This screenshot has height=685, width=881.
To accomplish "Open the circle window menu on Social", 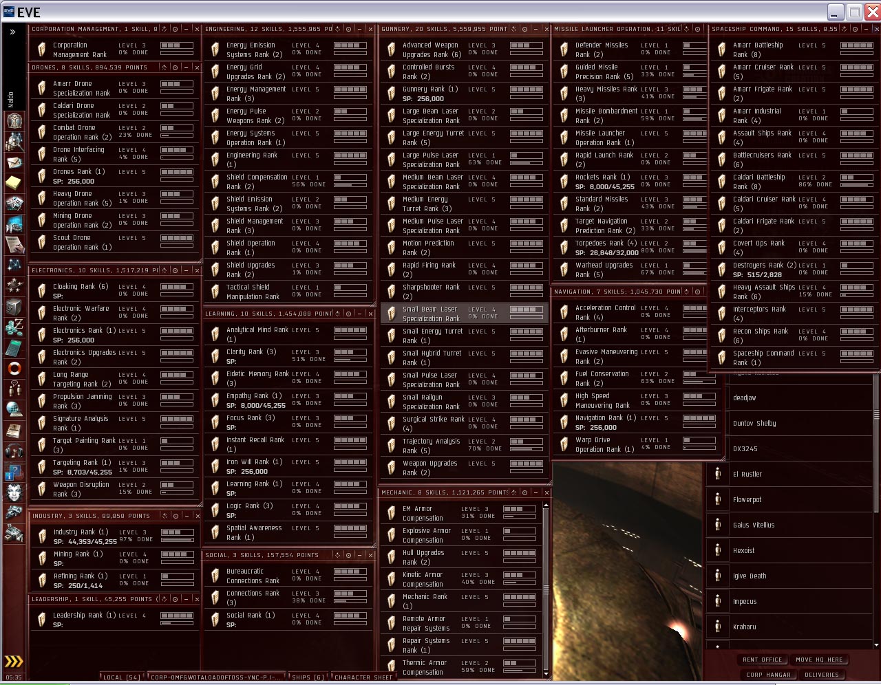I will [x=348, y=555].
